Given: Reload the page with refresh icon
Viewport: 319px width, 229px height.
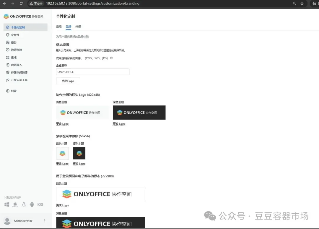Looking at the screenshot, I should point(21,4).
